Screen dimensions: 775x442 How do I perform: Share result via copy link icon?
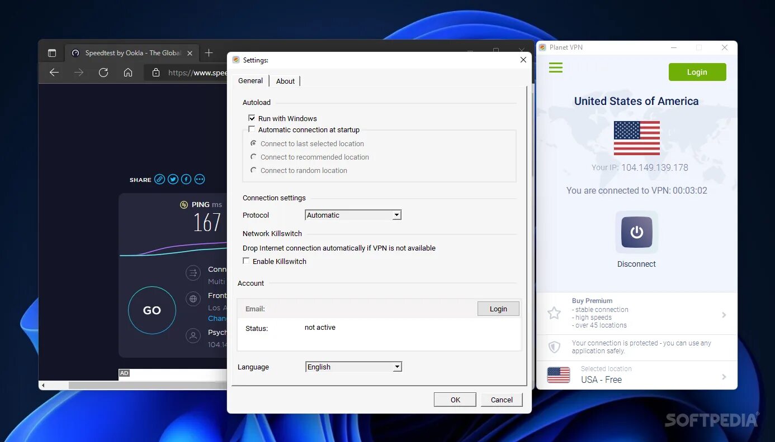(x=160, y=179)
